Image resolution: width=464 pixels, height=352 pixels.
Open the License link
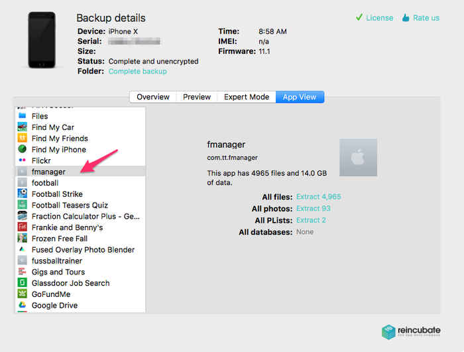coord(379,18)
